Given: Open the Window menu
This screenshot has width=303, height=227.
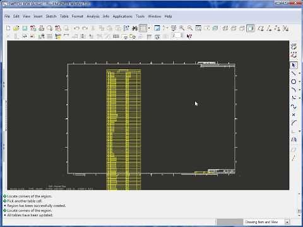Looking at the screenshot, I should [x=155, y=16].
